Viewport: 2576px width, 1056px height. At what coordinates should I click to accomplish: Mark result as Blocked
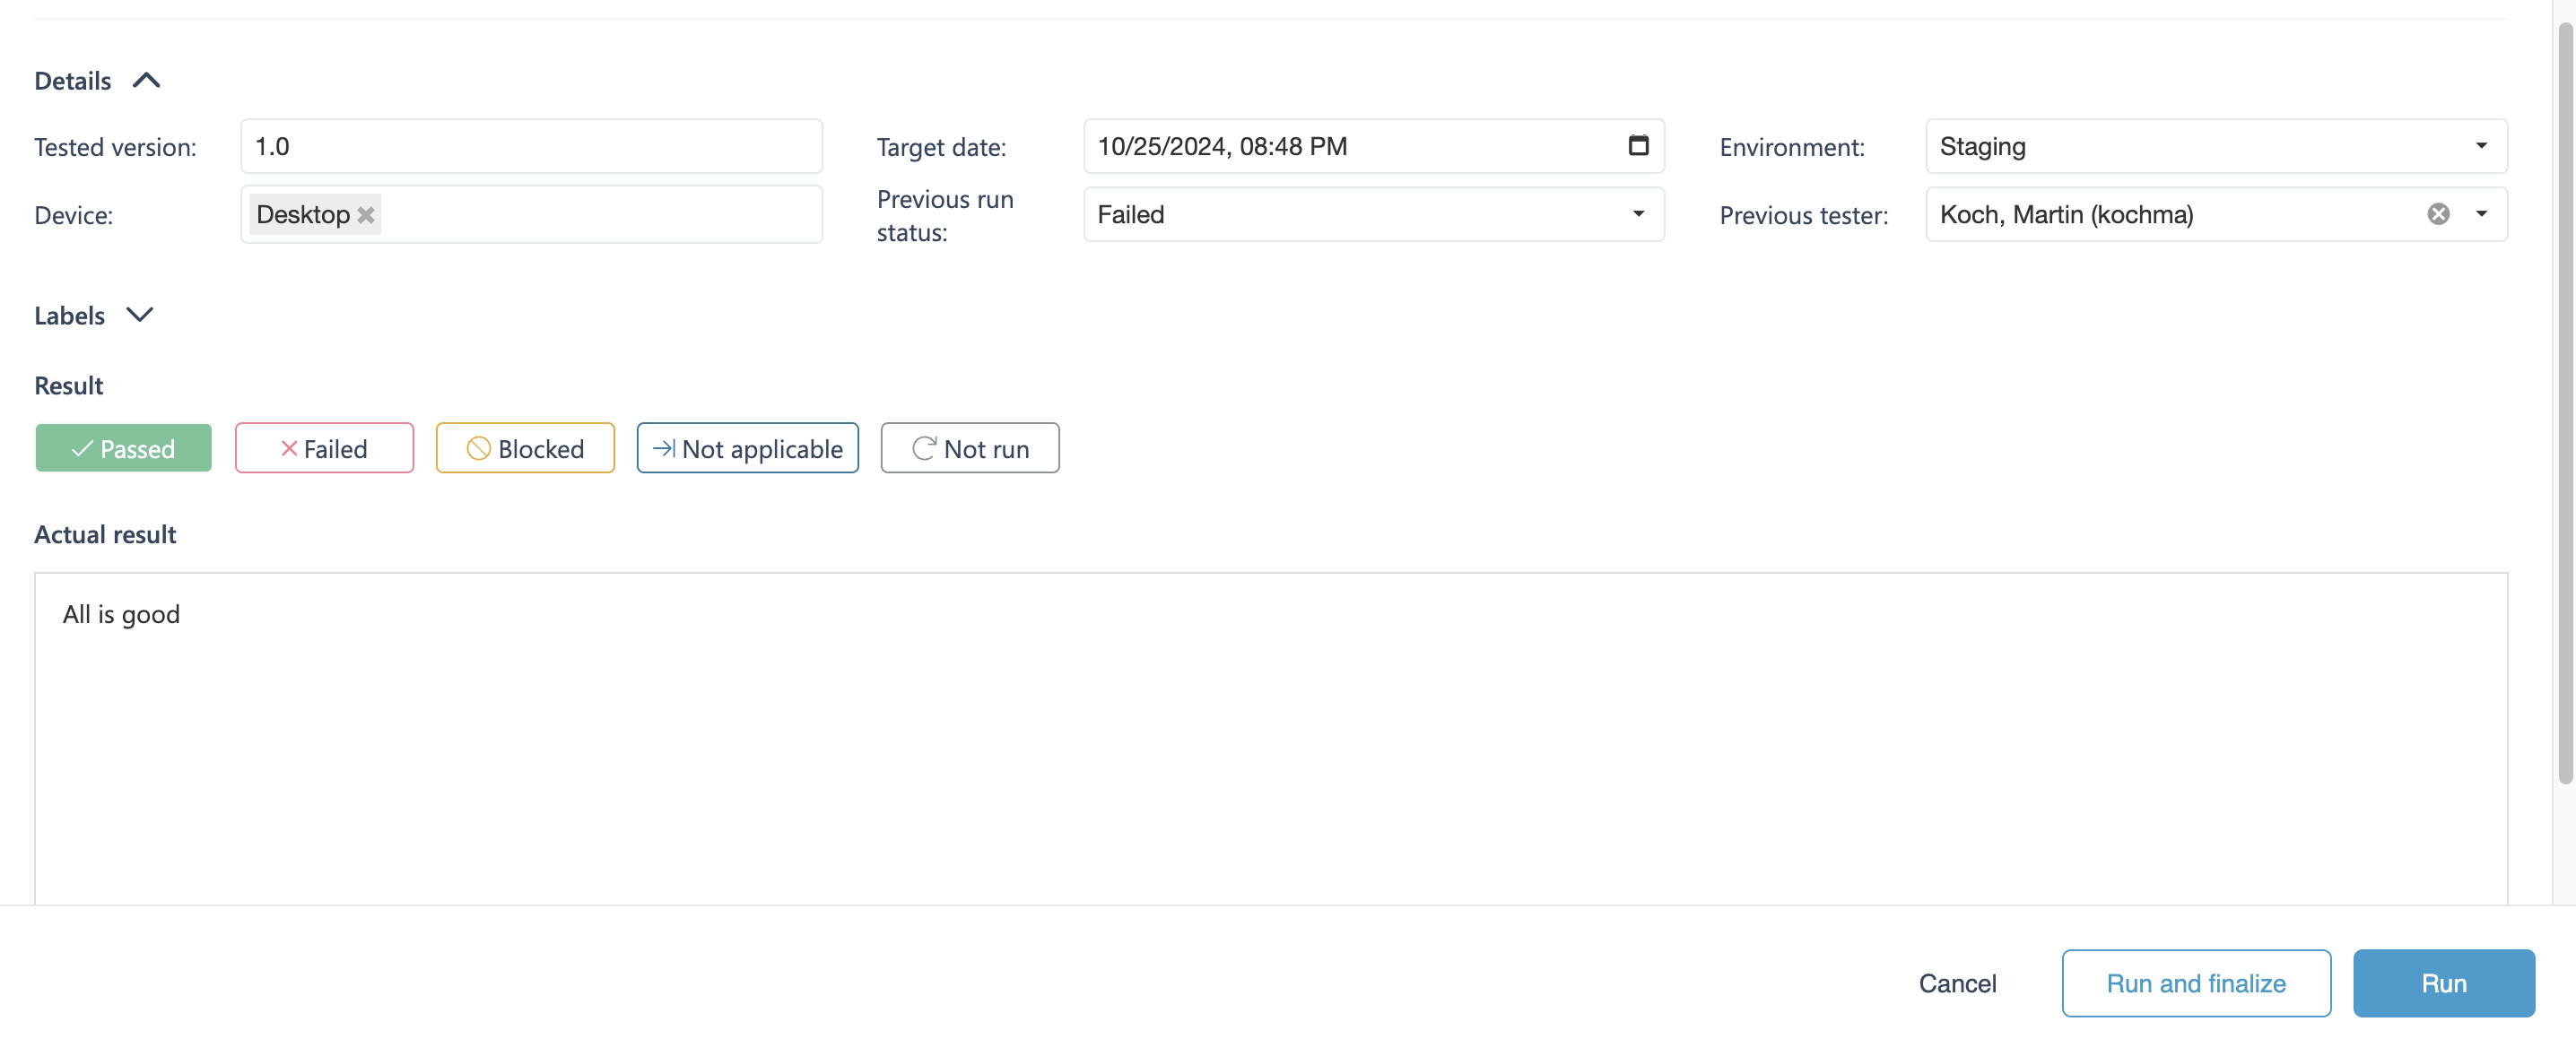point(525,448)
